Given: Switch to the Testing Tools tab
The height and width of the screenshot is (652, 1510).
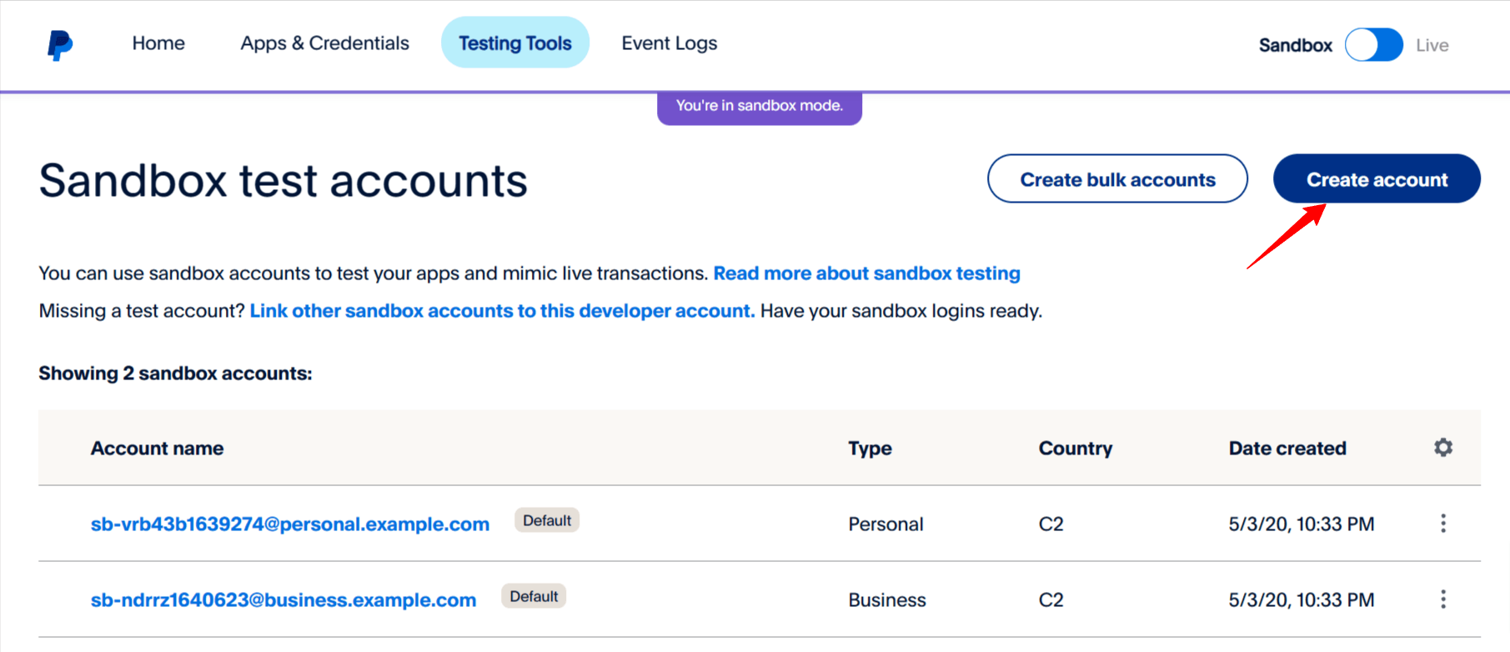Looking at the screenshot, I should point(515,43).
